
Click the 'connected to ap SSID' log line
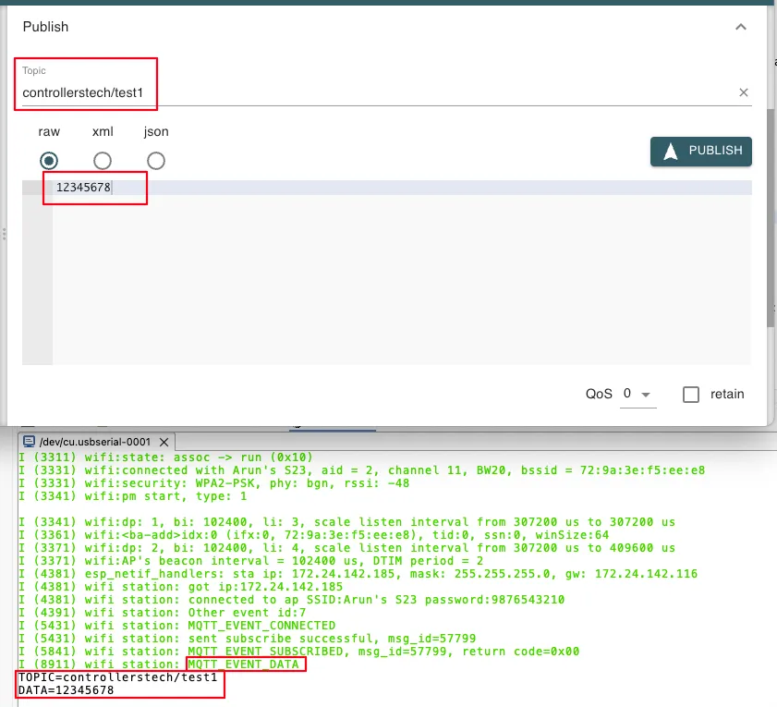[291, 600]
